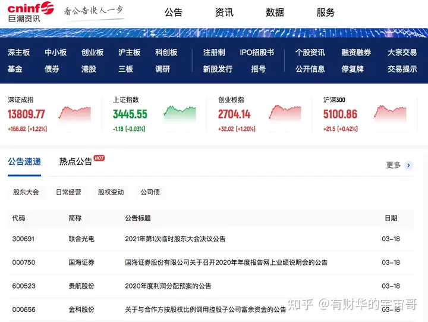The image size is (428, 322).
Task: Open the 沪深300 mini chart
Action: coord(390,113)
